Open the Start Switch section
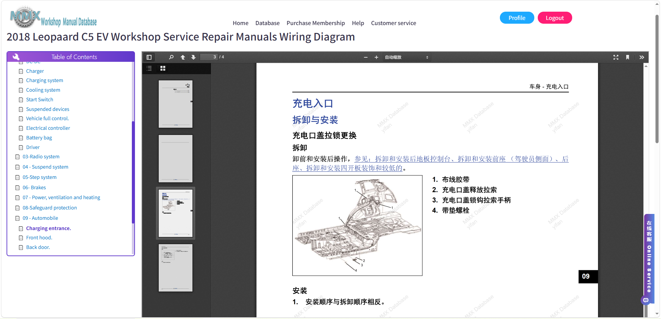The height and width of the screenshot is (319, 661). pyautogui.click(x=40, y=100)
